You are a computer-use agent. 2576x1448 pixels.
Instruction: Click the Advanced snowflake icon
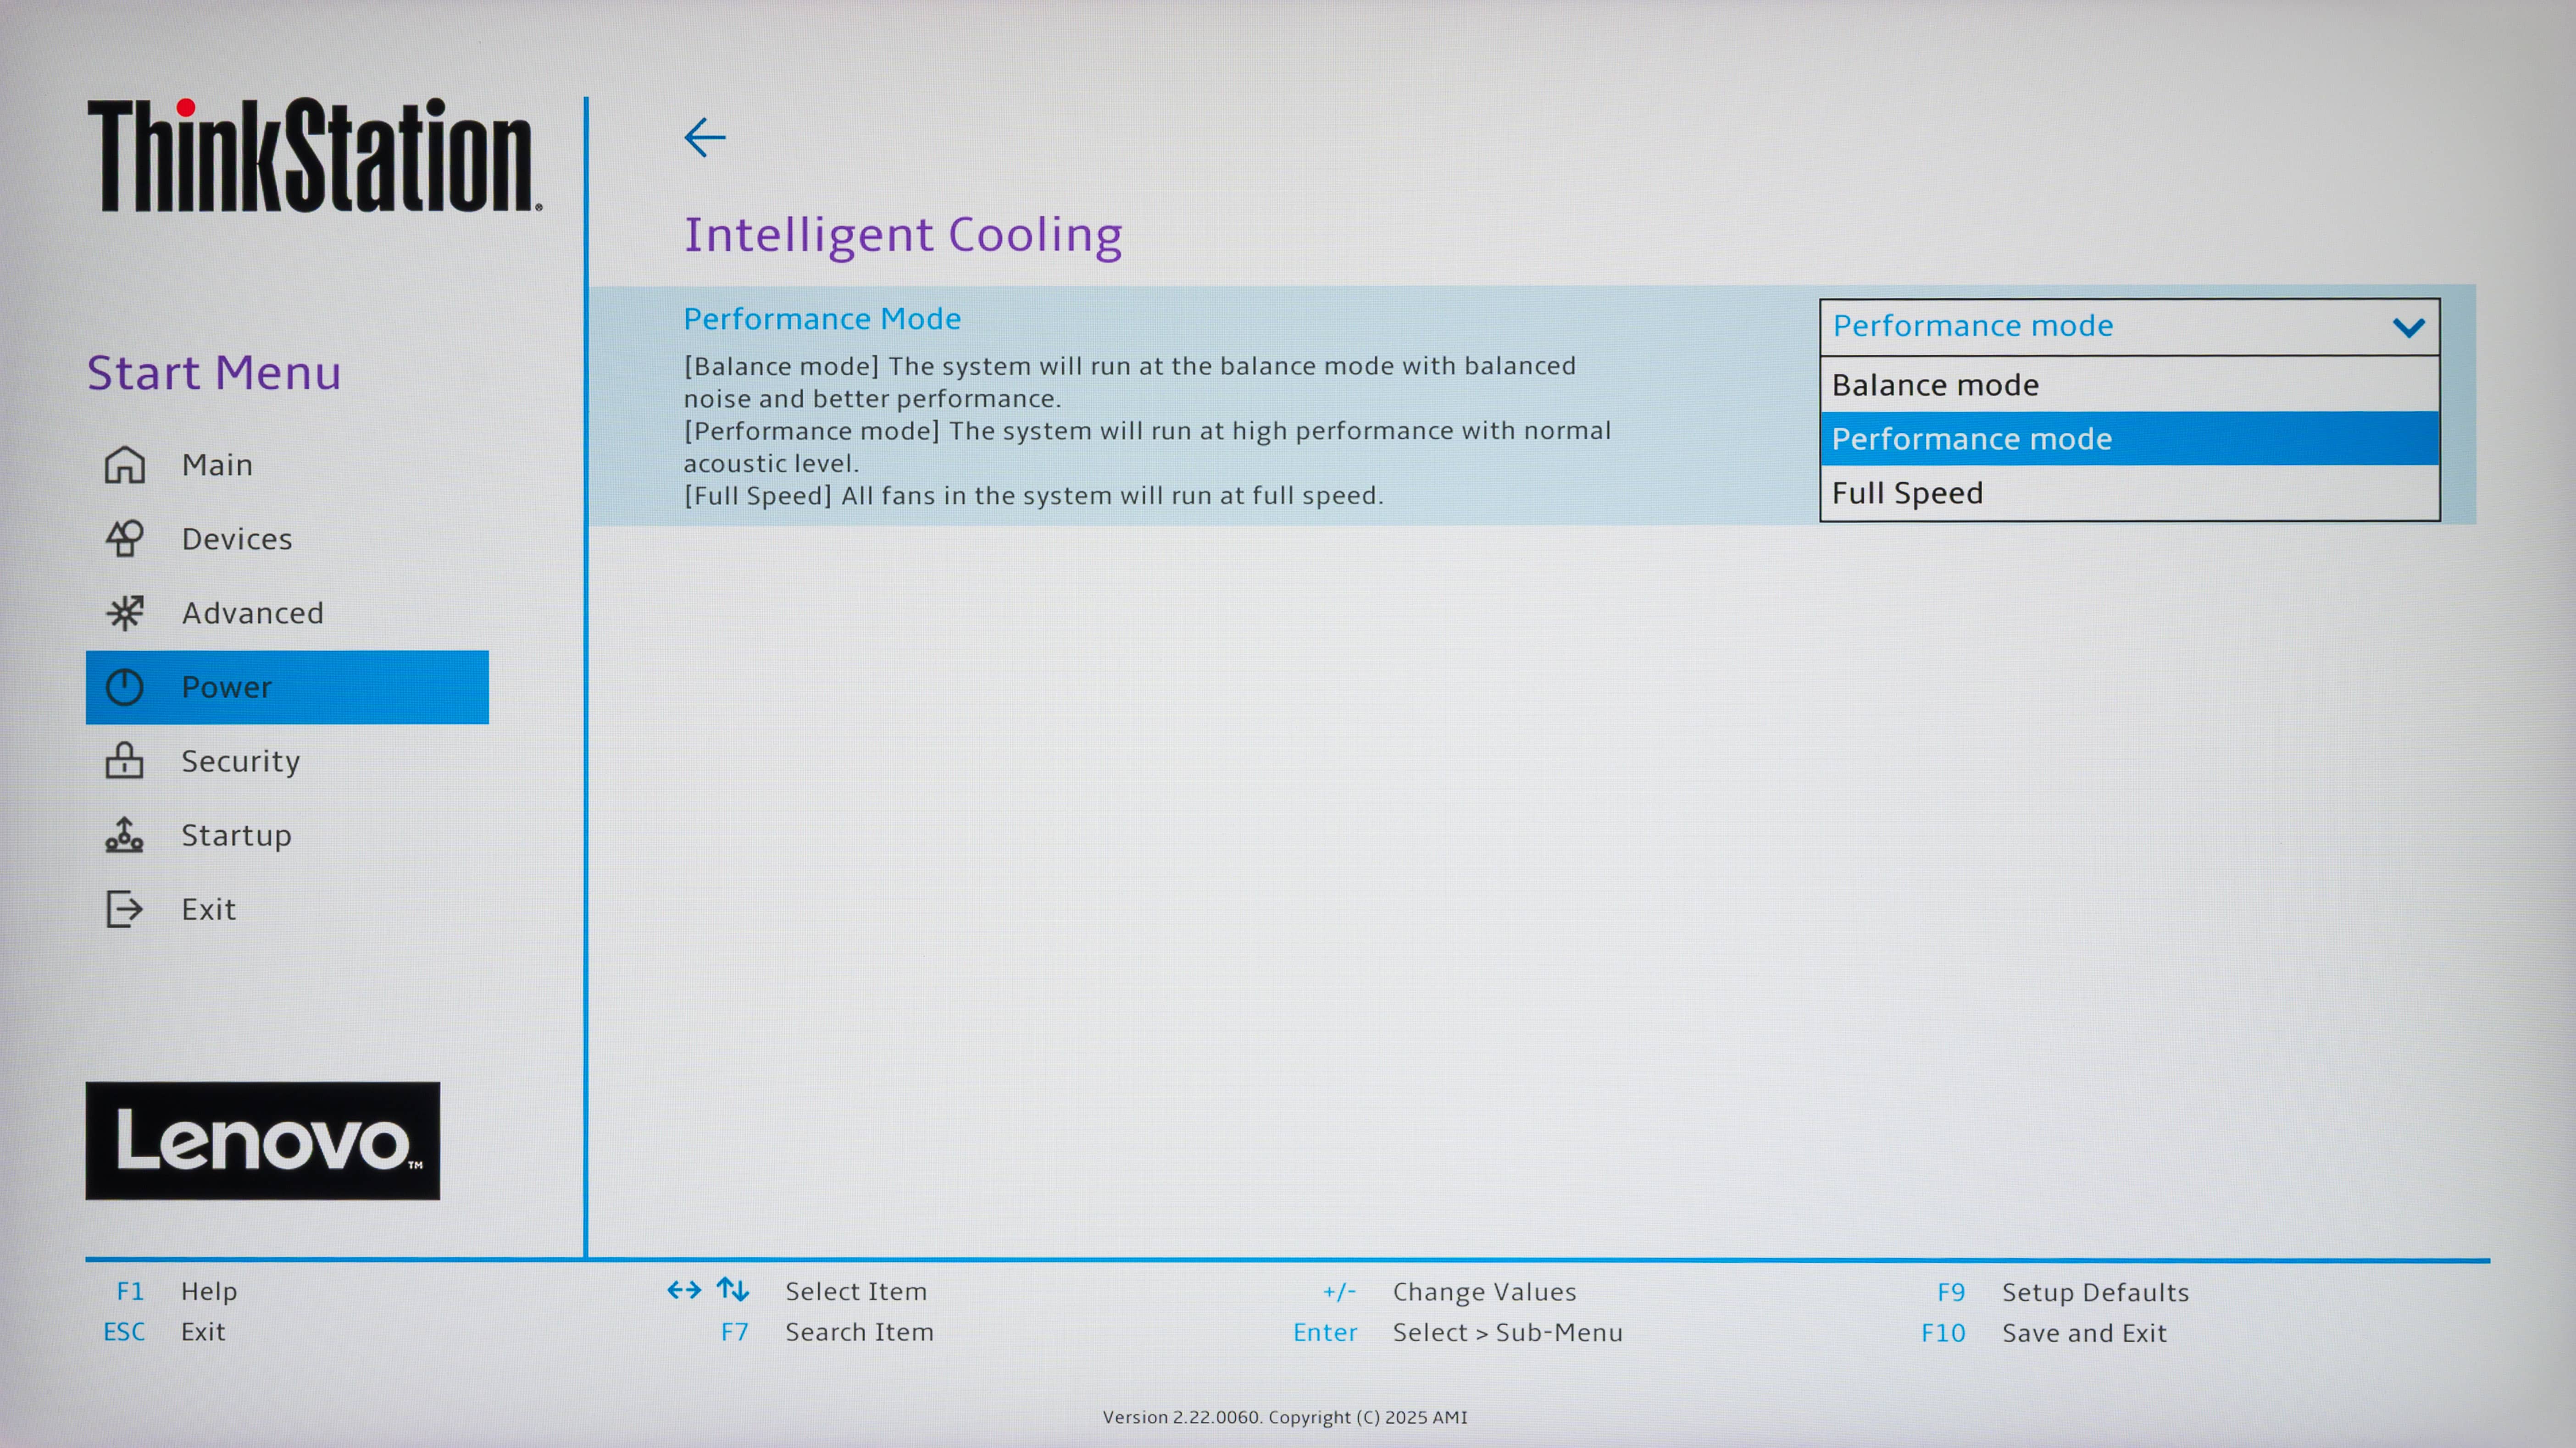[125, 613]
